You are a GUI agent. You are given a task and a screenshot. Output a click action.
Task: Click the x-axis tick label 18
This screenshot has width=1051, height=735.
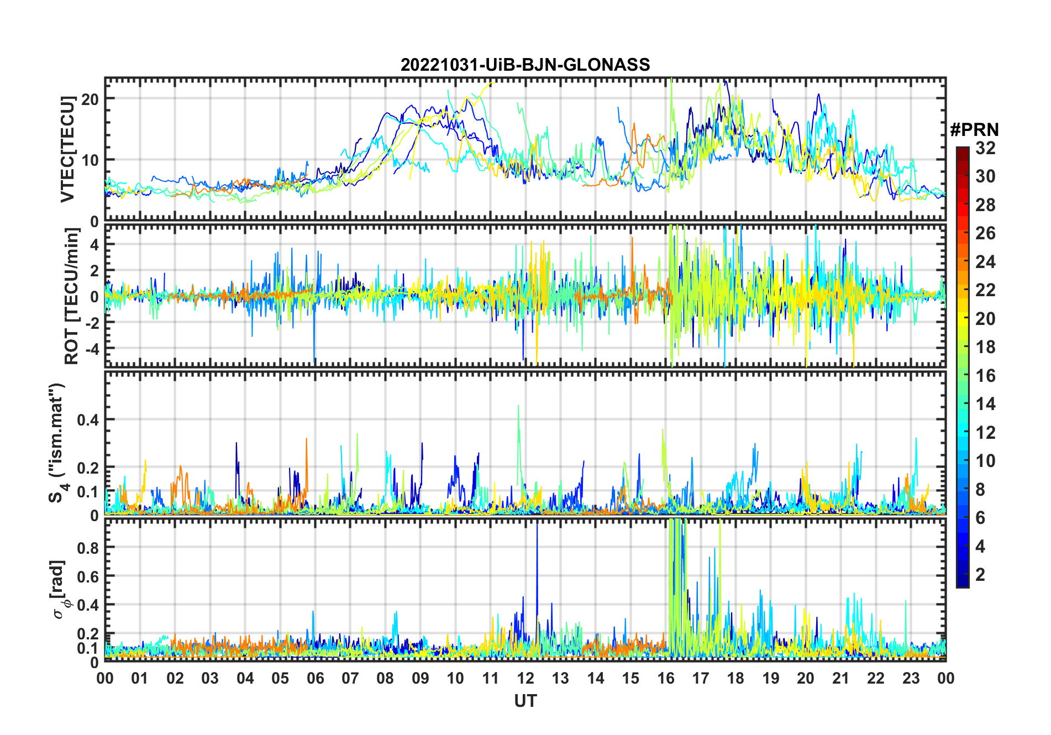pyautogui.click(x=735, y=678)
